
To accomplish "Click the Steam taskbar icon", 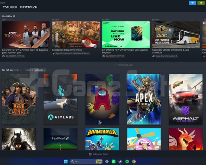I will click(120, 161).
